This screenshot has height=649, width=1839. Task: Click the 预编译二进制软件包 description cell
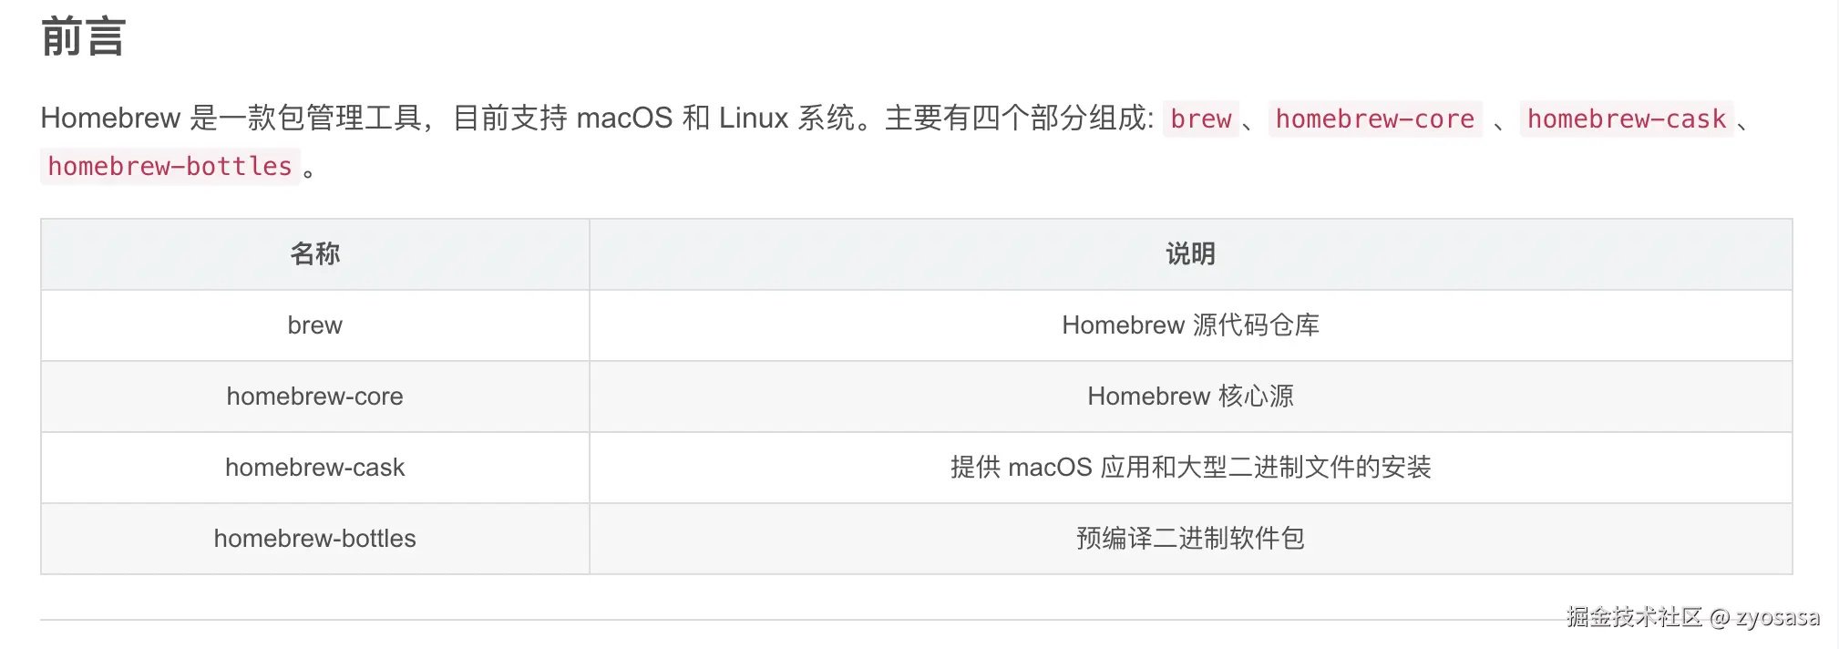pos(1190,539)
